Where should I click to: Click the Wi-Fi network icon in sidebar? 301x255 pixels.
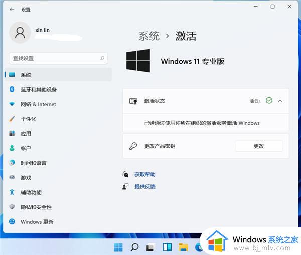tap(12, 104)
